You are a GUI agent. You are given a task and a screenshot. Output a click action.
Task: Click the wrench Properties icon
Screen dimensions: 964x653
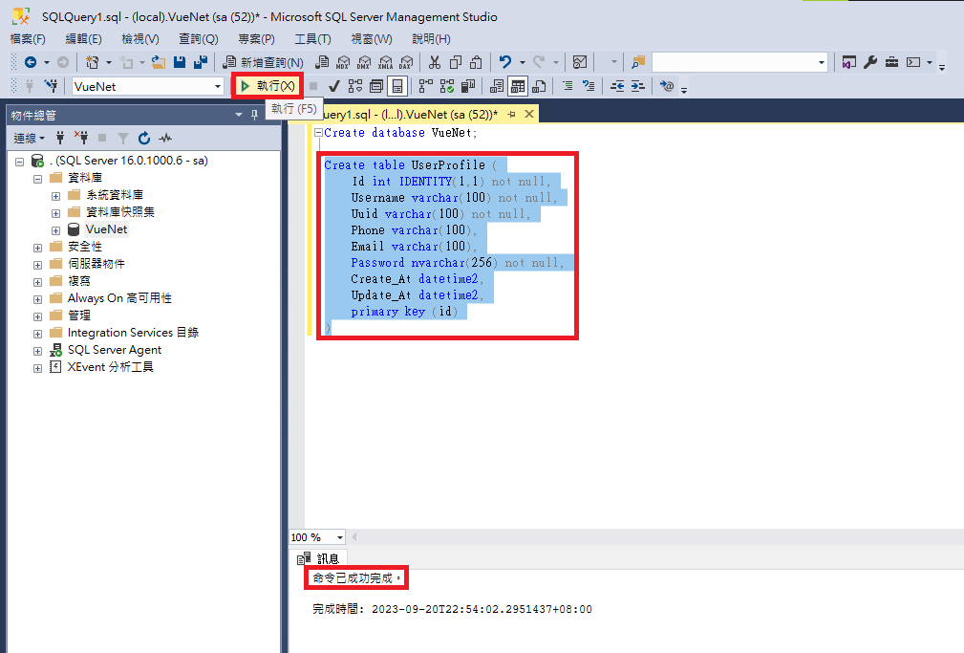point(870,62)
